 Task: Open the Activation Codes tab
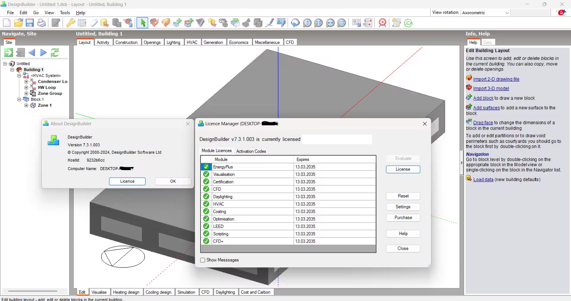pos(251,151)
